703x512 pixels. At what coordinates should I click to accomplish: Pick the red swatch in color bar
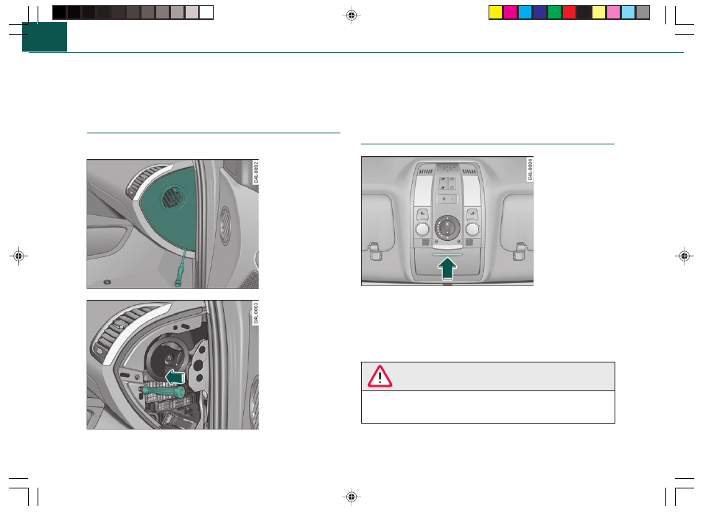coord(570,12)
